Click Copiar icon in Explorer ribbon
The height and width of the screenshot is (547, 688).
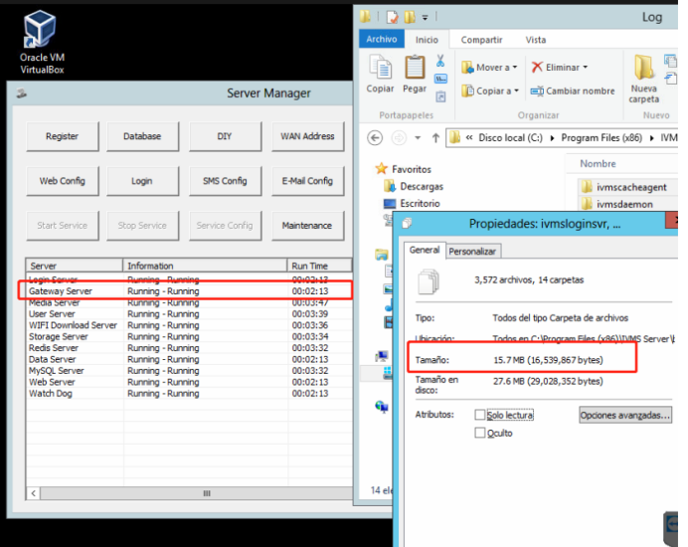pos(381,68)
